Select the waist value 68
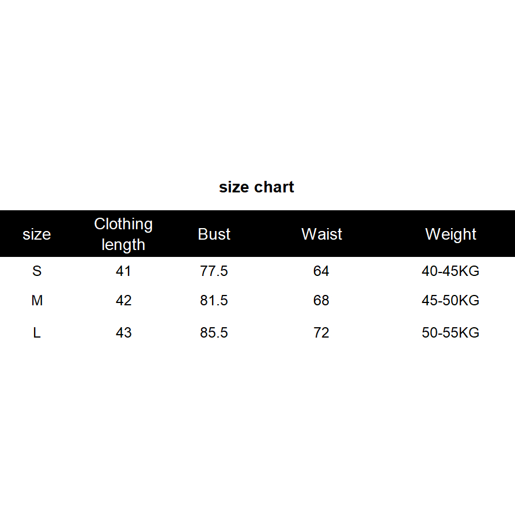Screen dimensions: 515x515 coord(321,301)
